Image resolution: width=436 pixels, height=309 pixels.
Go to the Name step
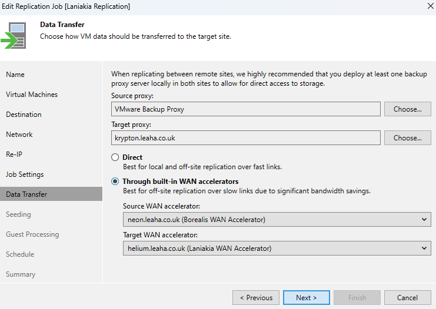[x=15, y=75]
